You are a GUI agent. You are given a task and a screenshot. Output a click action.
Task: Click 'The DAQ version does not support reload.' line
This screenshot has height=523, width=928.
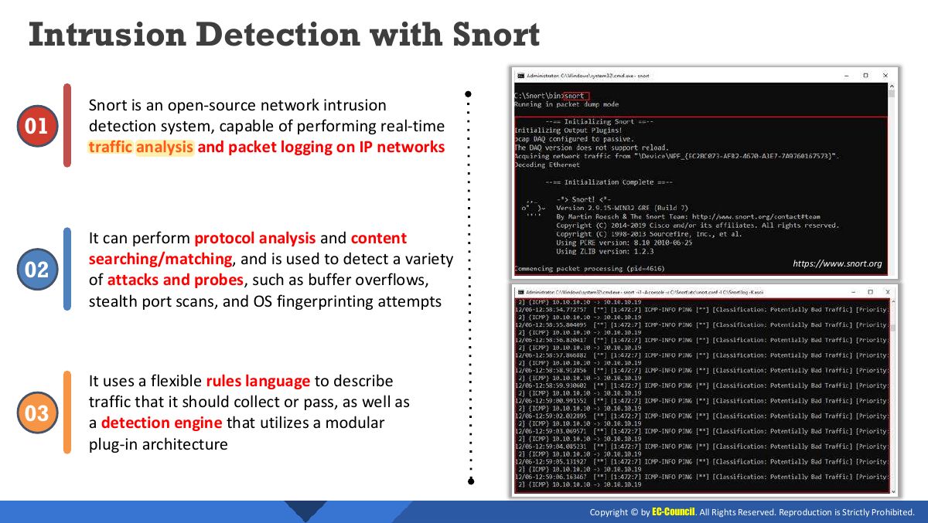pyautogui.click(x=591, y=148)
